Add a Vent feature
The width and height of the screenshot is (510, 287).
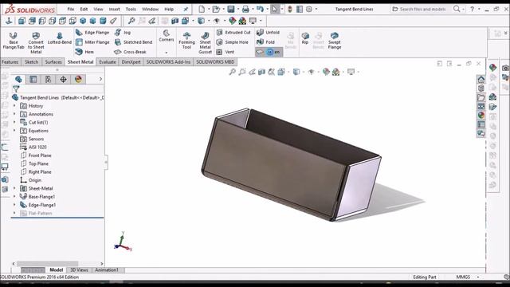click(225, 52)
